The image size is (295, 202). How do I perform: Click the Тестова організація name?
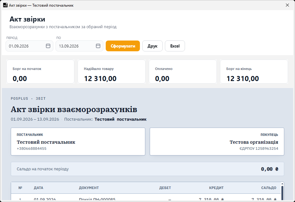point(254,142)
